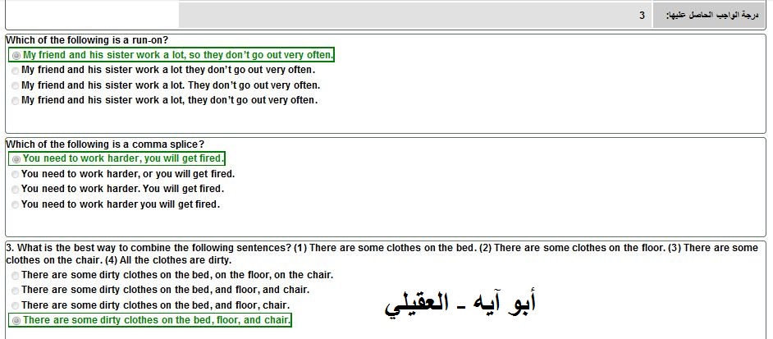Click 'Which of the following is a comma splice?' text
The width and height of the screenshot is (773, 339).
tap(105, 144)
